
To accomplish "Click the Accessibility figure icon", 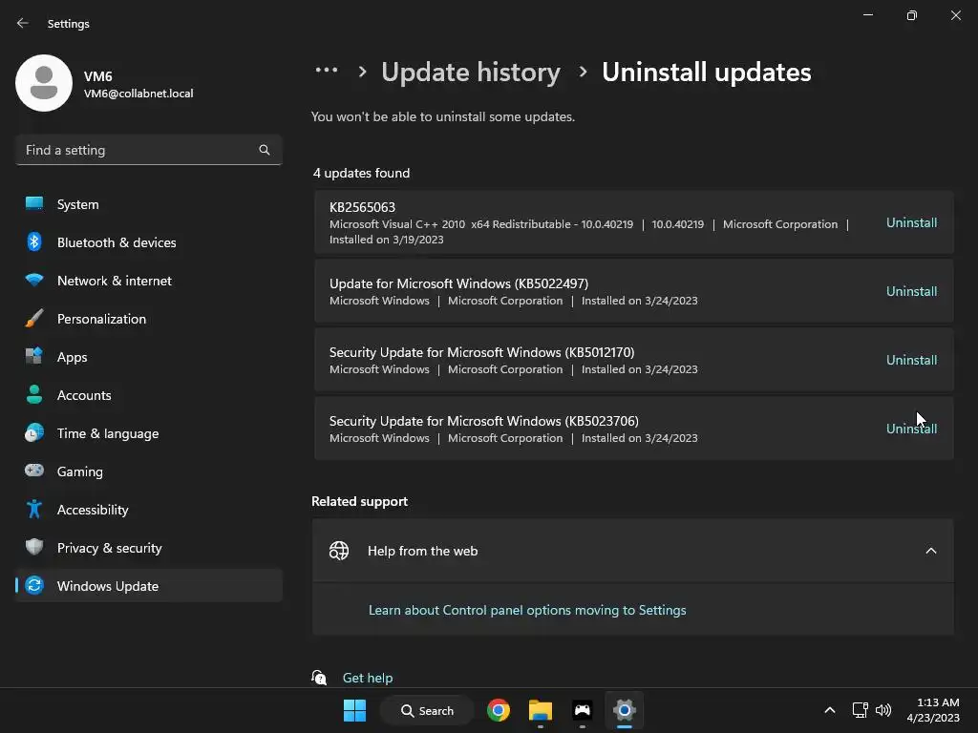I will (x=34, y=510).
